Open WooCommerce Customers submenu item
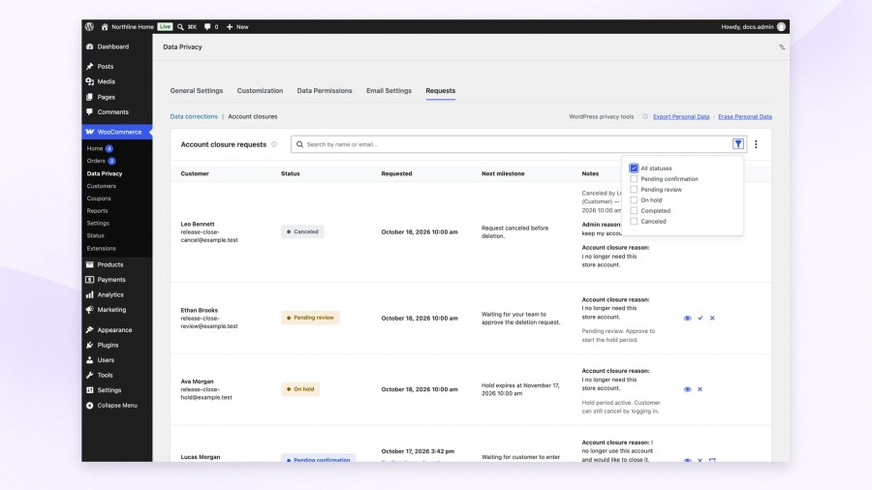 (x=101, y=186)
